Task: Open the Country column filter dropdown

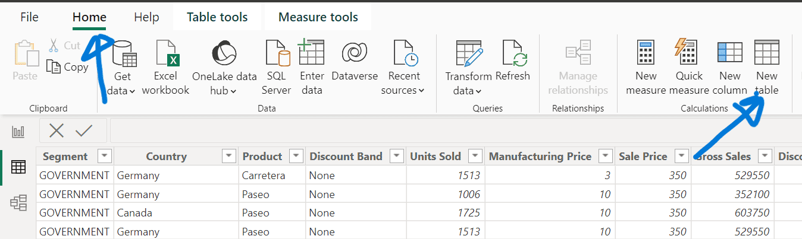Action: pos(228,157)
